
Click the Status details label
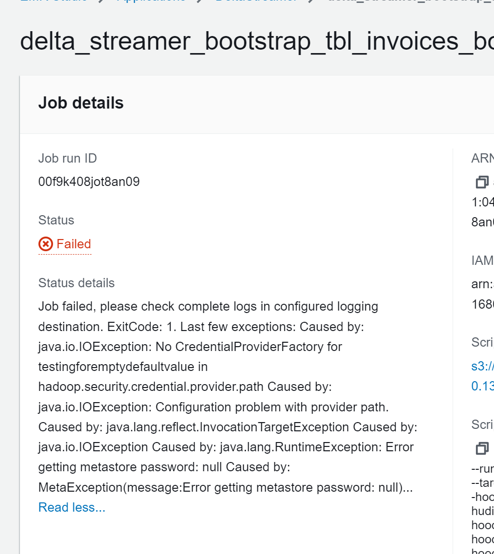pyautogui.click(x=76, y=283)
